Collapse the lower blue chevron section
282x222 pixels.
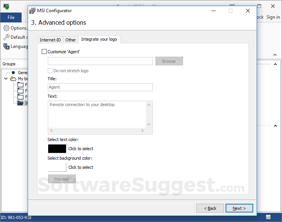pyautogui.click(x=275, y=125)
